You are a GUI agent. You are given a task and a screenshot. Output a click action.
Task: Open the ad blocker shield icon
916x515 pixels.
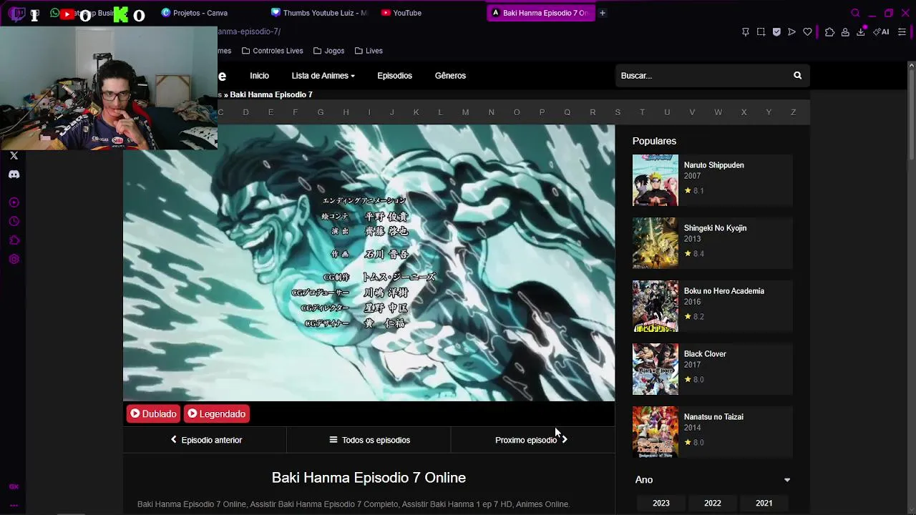coord(776,31)
